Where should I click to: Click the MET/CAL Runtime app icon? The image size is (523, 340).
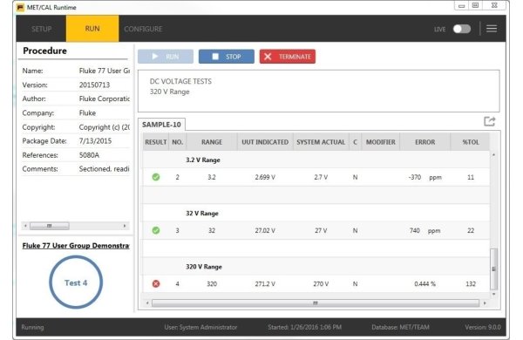point(20,7)
